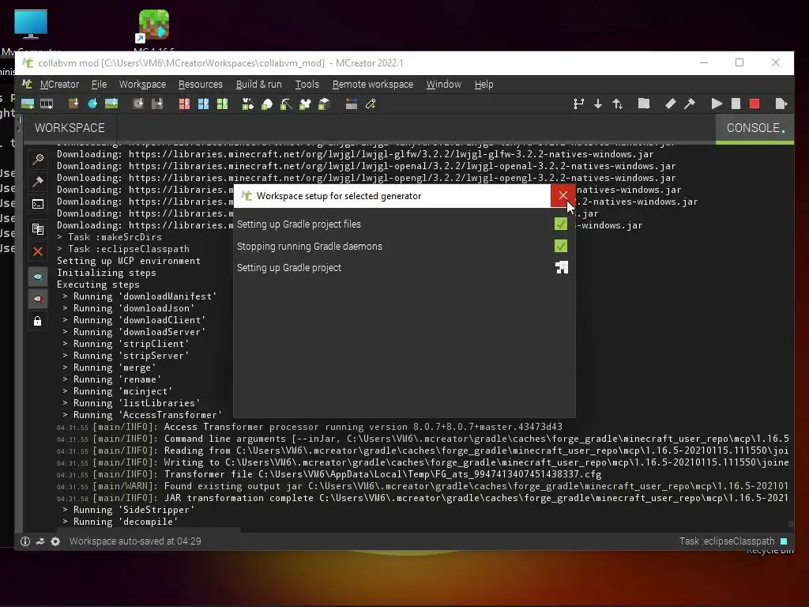Viewport: 809px width, 607px height.
Task: Toggle the blue console message filter
Action: coord(38,277)
